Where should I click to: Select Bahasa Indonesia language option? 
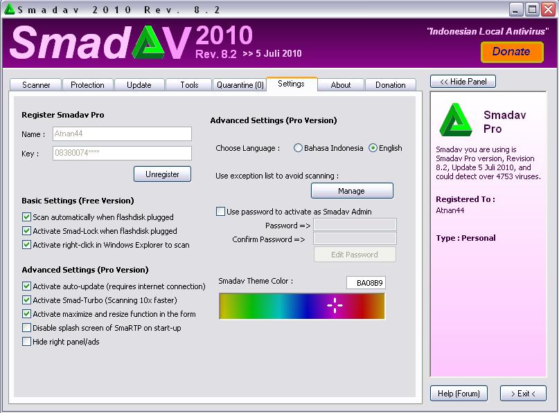click(298, 148)
